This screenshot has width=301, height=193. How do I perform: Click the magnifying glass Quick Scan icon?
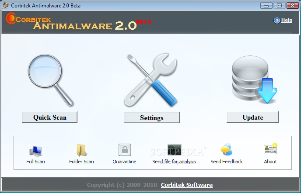coord(50,80)
